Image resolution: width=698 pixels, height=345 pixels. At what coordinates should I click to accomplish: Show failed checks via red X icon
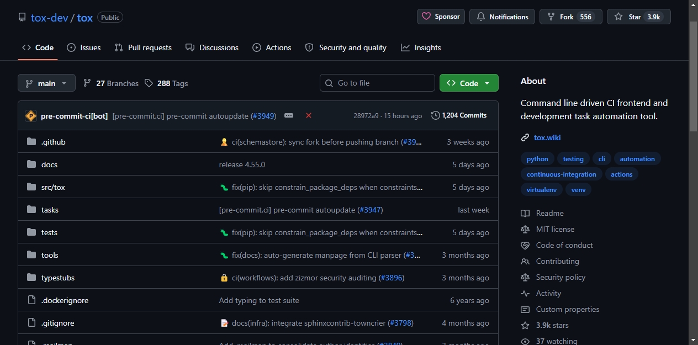pyautogui.click(x=309, y=115)
